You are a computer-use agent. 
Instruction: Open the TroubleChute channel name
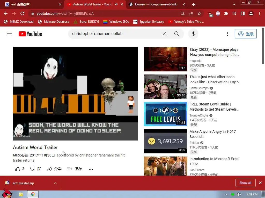(199, 115)
